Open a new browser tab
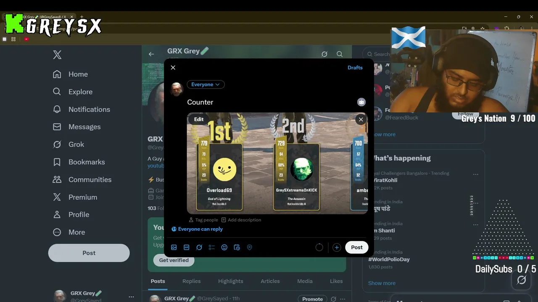The width and height of the screenshot is (538, 302). point(82,17)
